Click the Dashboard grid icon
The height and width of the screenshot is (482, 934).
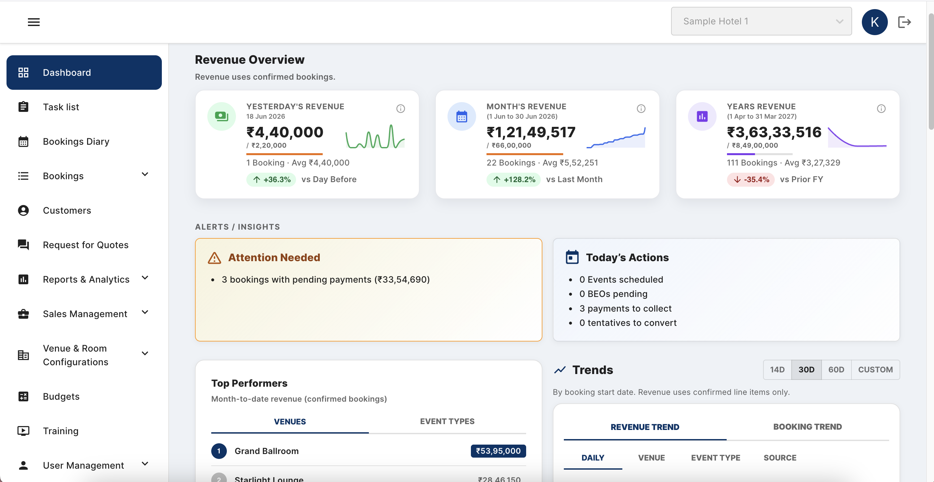coord(23,73)
